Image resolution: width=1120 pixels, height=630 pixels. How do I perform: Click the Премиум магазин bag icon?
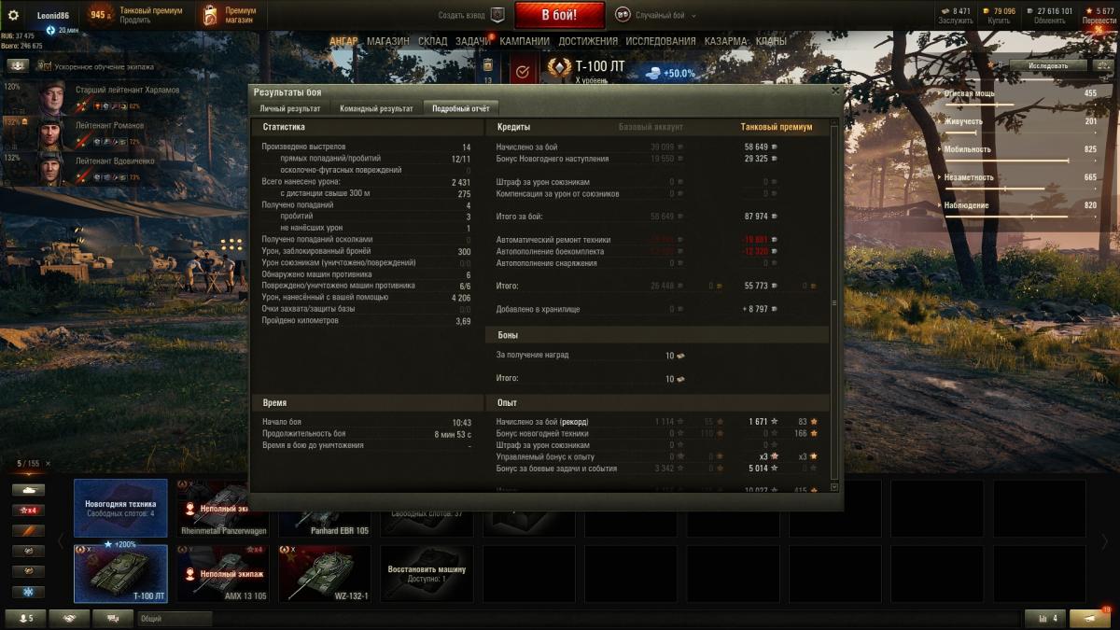point(211,16)
